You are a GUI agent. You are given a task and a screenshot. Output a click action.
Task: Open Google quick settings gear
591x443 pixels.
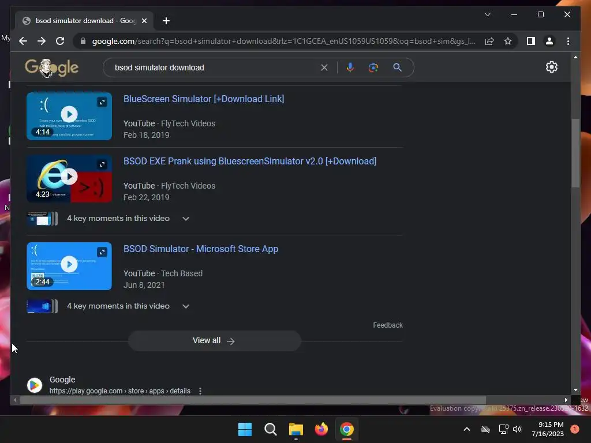pos(551,67)
